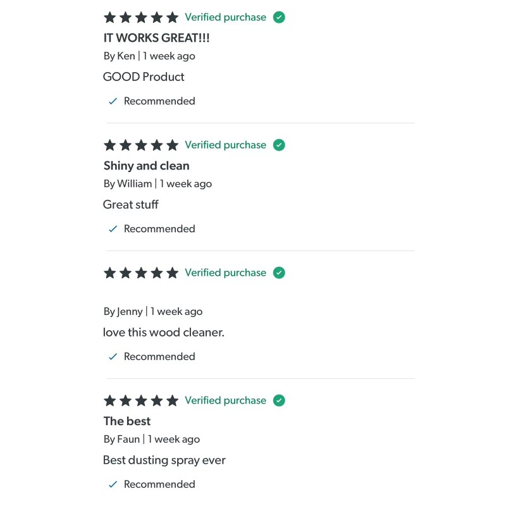Select the 'IT WORKS GREAT!!!' review title

156,38
